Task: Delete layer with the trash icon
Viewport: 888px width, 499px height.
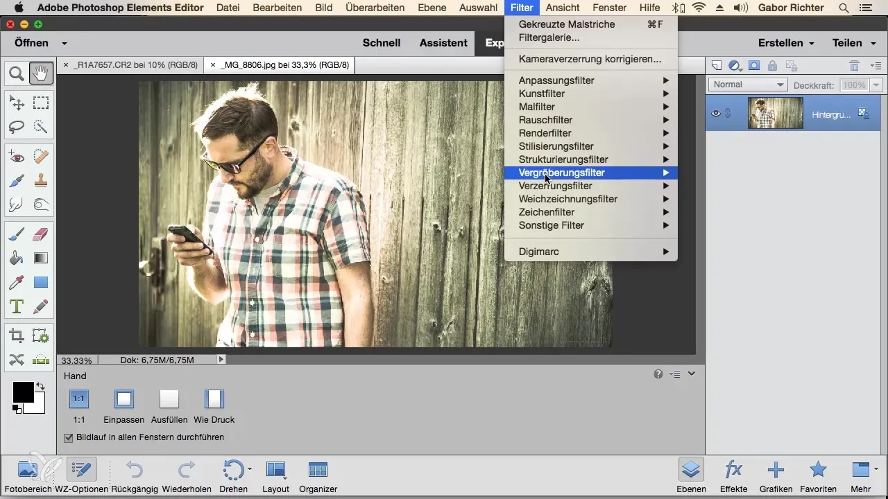Action: click(855, 66)
